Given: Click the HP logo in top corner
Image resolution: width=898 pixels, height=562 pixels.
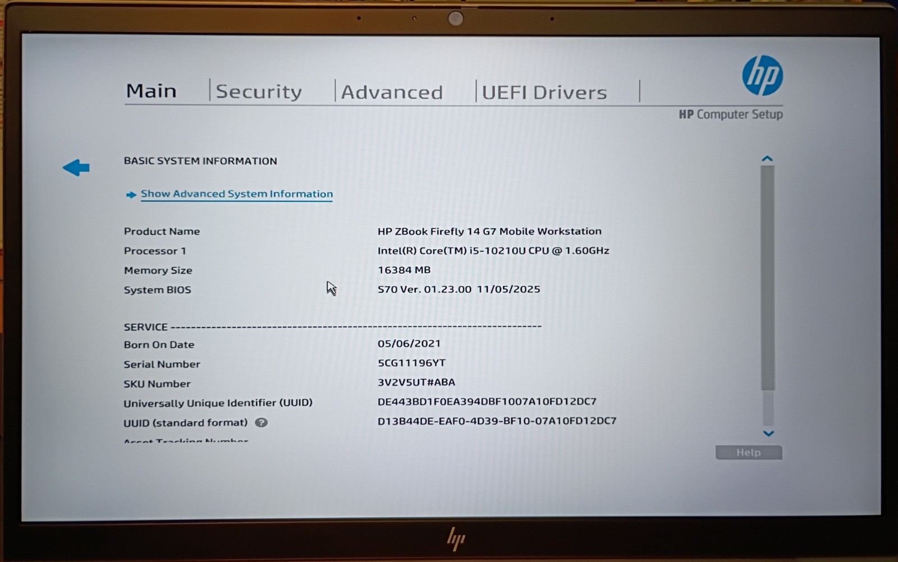Looking at the screenshot, I should click(762, 76).
